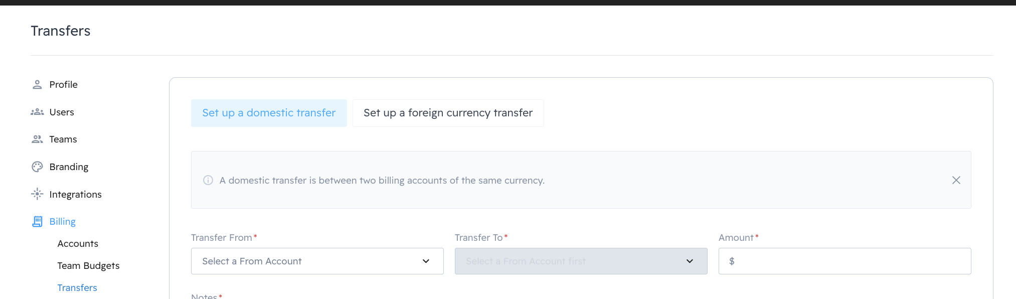This screenshot has width=1016, height=299.
Task: Open the Accounts billing page
Action: pos(78,243)
